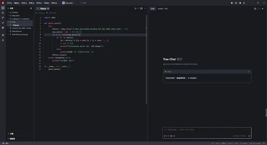The width and height of the screenshot is (267, 145).
Task: Click the editor vertical scrollbar
Action: 146,59
